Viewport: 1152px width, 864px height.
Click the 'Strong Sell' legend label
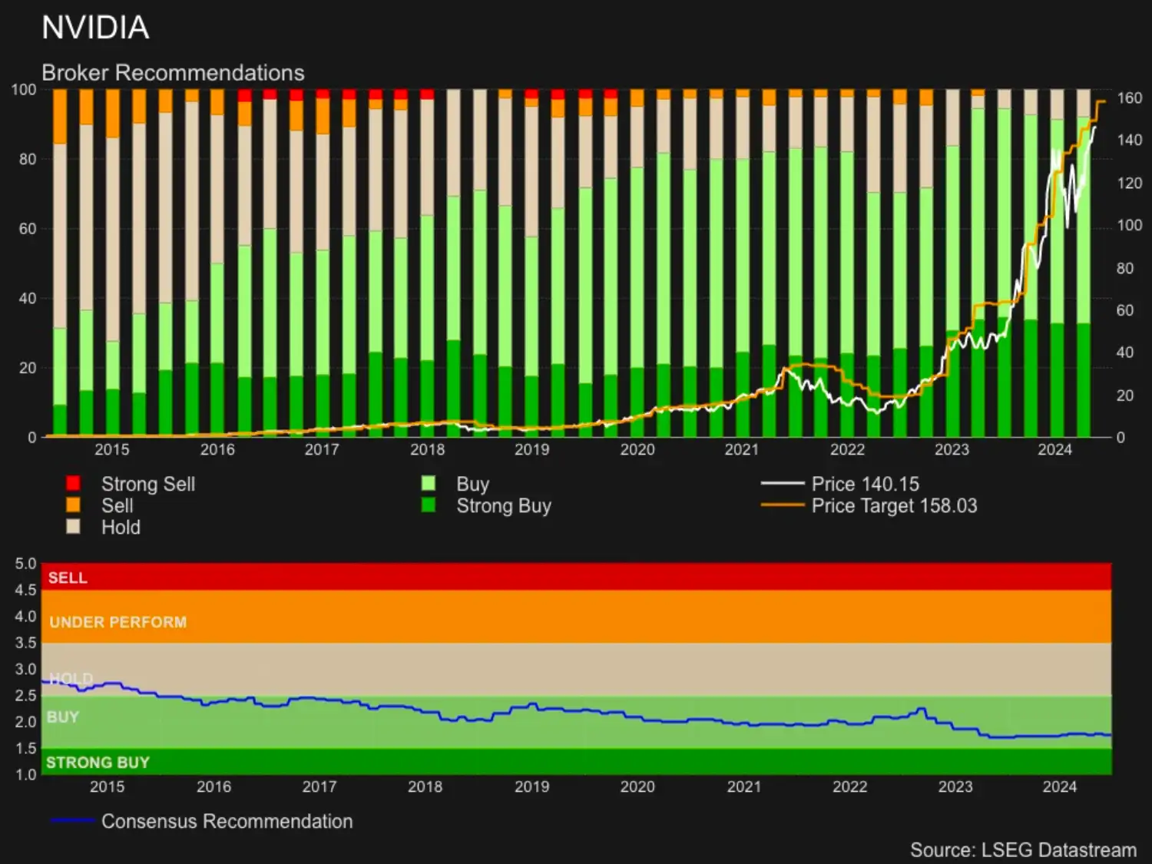tap(148, 484)
